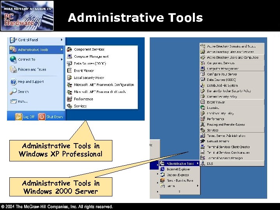Click the DNS icon in Windows 2000 menu
Image resolution: width=280 pixels, height=210 pixels.
pyautogui.click(x=203, y=163)
